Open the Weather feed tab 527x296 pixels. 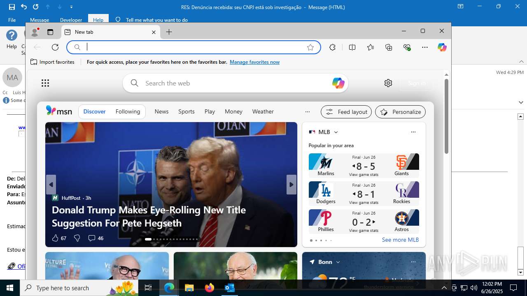coord(263,111)
